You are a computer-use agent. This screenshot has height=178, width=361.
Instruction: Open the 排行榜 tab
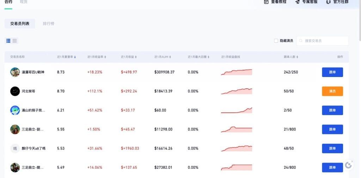49,24
